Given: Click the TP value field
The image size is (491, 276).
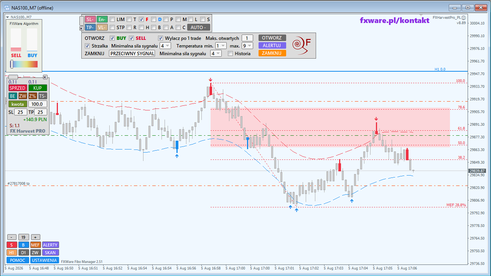Looking at the screenshot, I should tap(41, 112).
